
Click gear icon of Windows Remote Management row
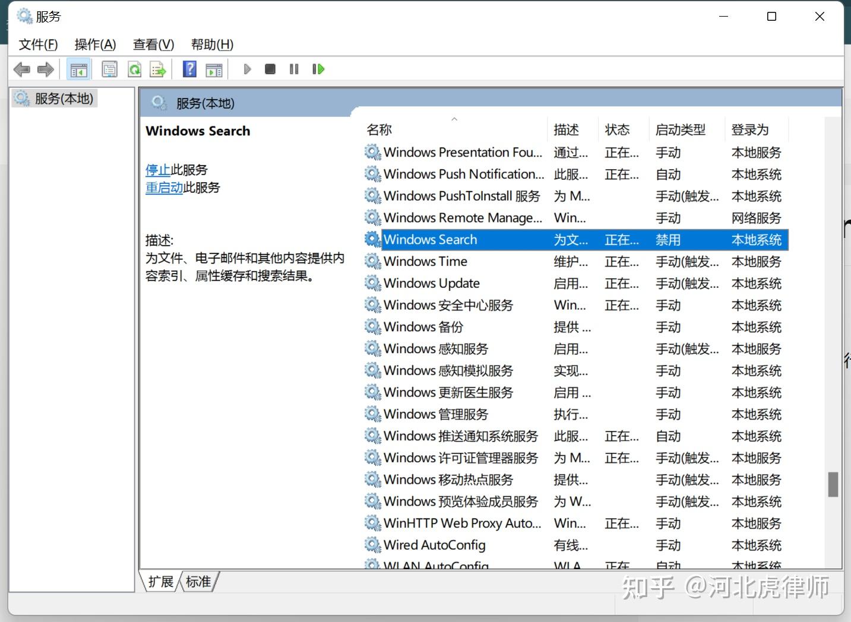click(x=372, y=218)
